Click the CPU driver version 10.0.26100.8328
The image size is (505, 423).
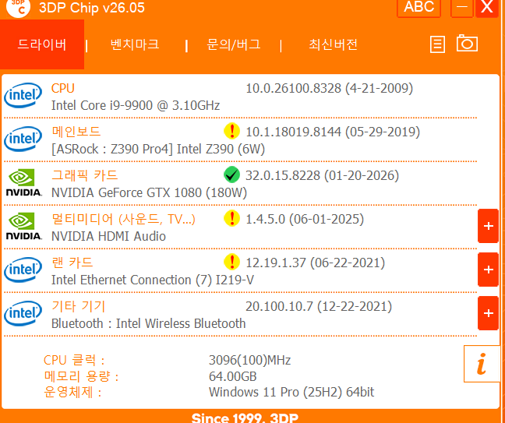293,88
